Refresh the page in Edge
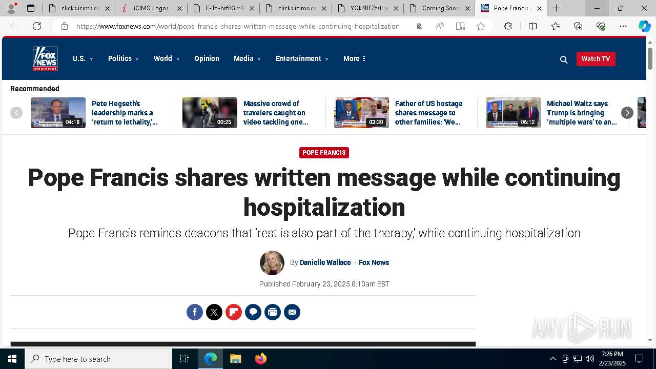 tap(37, 26)
